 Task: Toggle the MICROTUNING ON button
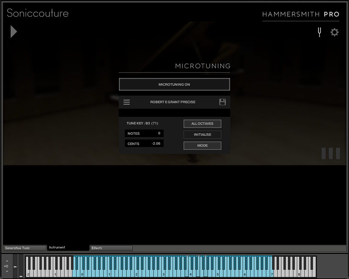(174, 84)
